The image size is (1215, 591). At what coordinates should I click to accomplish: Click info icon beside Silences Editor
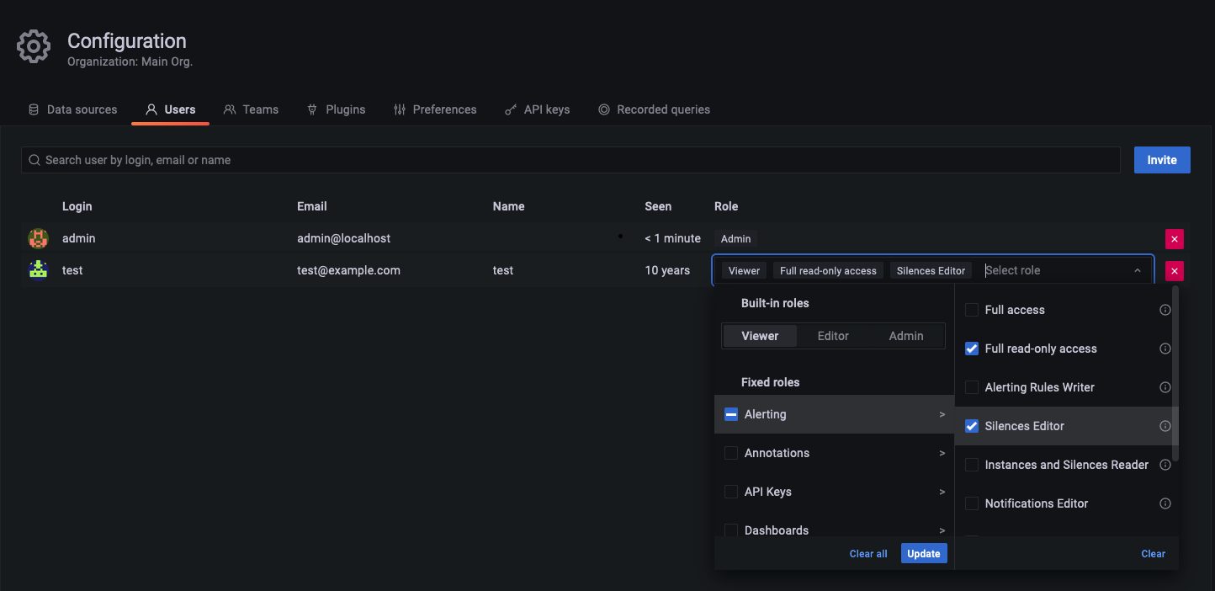tap(1165, 426)
